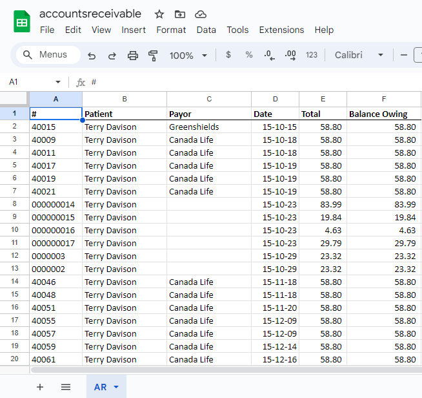
Task: Select column B header
Action: point(125,99)
